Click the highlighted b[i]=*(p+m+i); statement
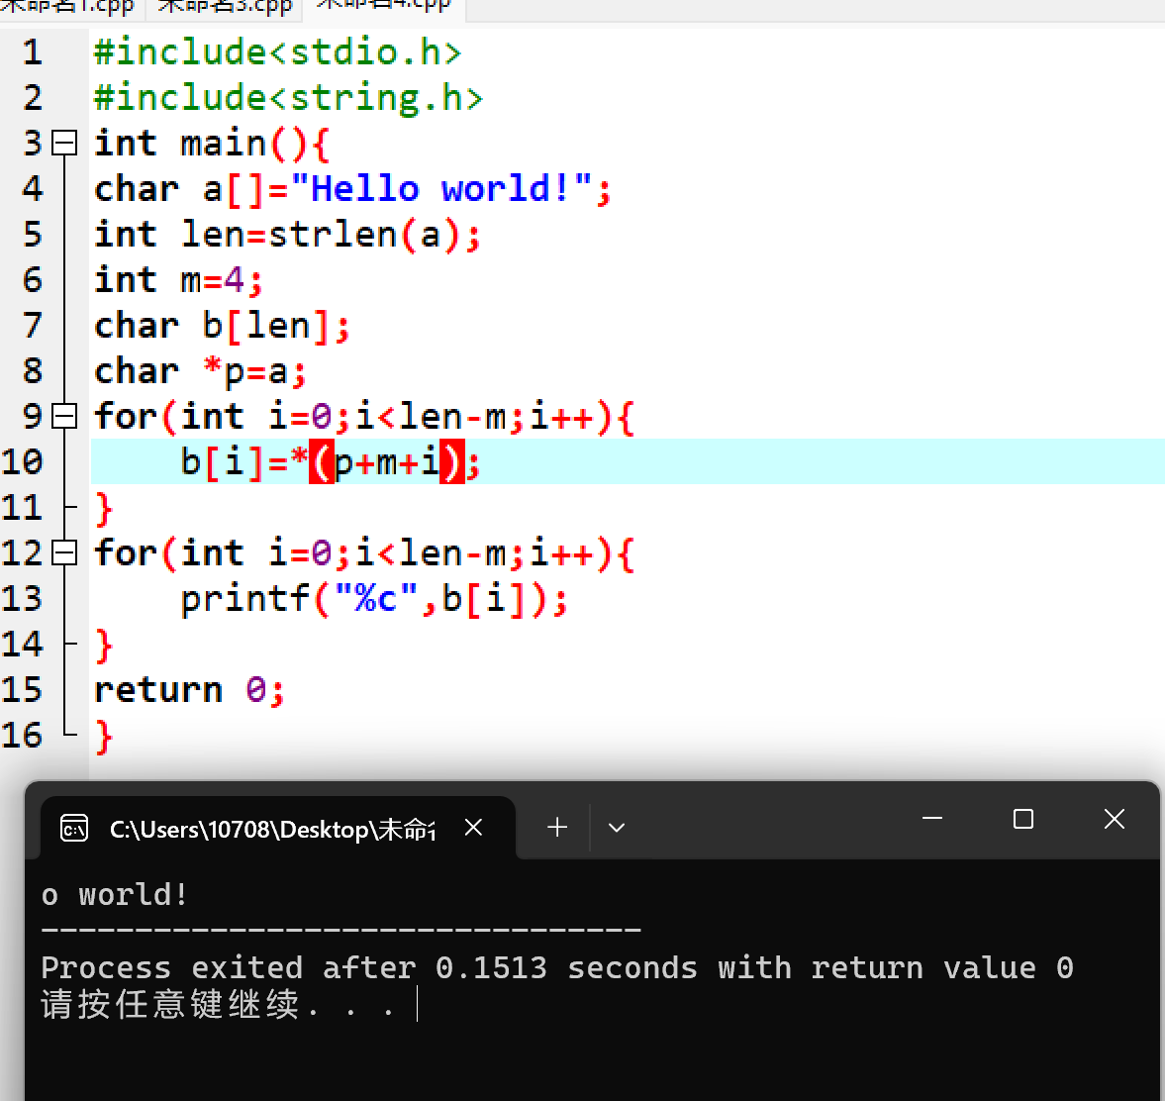 coord(330,462)
